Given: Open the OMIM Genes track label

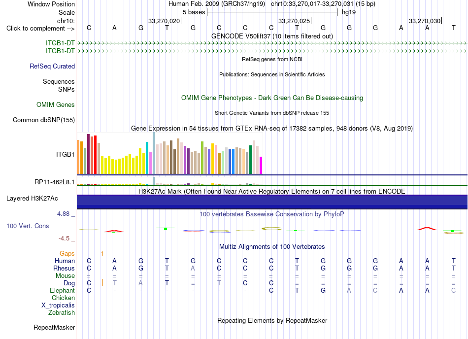Looking at the screenshot, I should (x=56, y=105).
